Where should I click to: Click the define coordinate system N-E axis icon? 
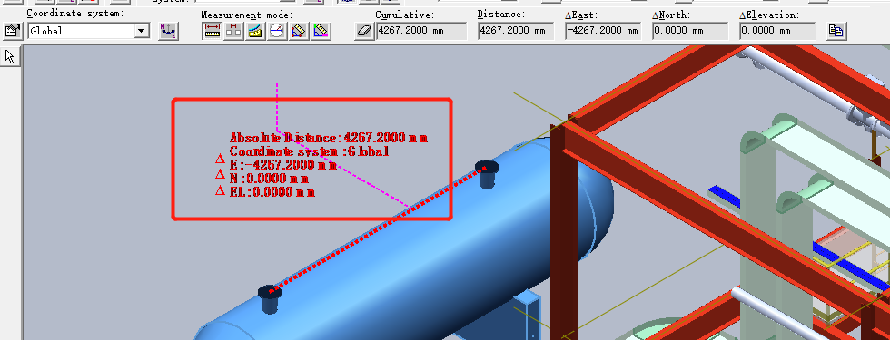coord(168,31)
